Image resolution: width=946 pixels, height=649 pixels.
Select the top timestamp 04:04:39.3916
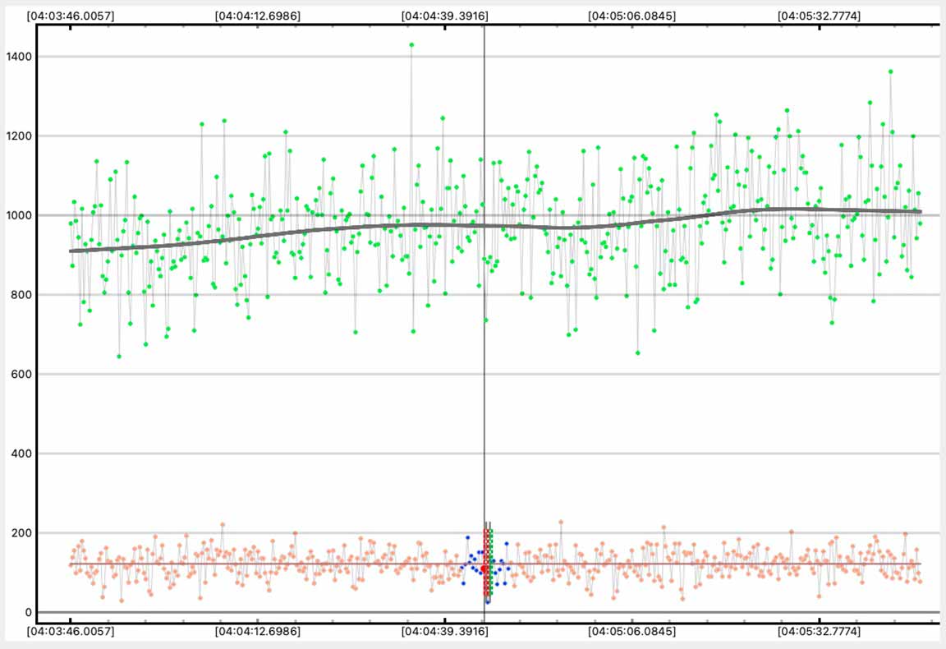(444, 15)
